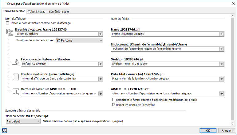The image size is (237, 135).
Task: Click the Plate Fillet Corners (in) 19283746.ipt label
Action: [137, 74]
